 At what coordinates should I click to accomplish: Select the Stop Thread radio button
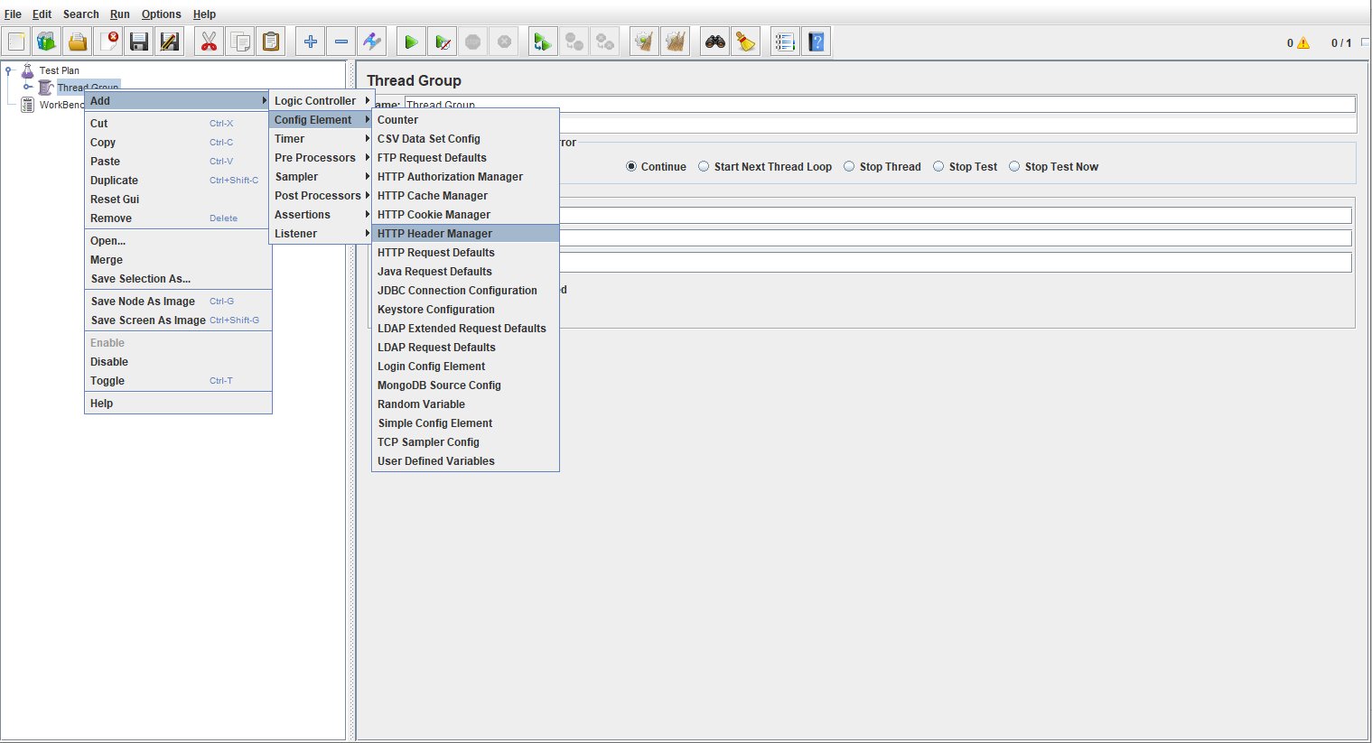(x=849, y=166)
